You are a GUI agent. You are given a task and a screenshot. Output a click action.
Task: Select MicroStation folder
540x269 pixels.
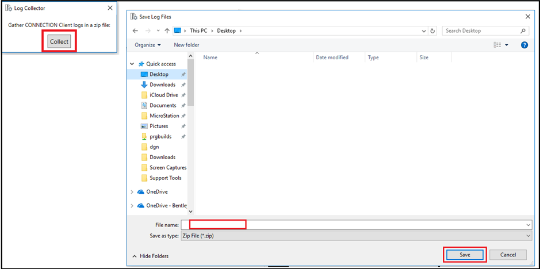click(x=164, y=116)
